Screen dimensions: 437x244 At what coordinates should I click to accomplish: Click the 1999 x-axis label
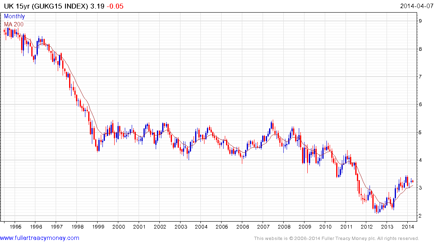(x=98, y=227)
